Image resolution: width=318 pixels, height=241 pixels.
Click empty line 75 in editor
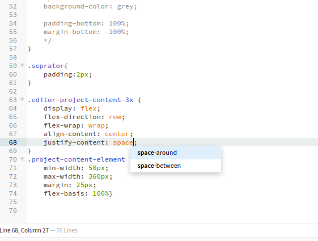pos(172,202)
